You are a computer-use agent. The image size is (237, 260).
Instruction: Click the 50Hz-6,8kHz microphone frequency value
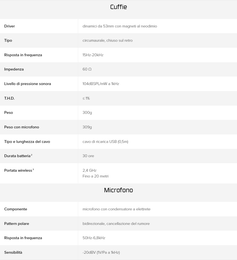[94, 238]
